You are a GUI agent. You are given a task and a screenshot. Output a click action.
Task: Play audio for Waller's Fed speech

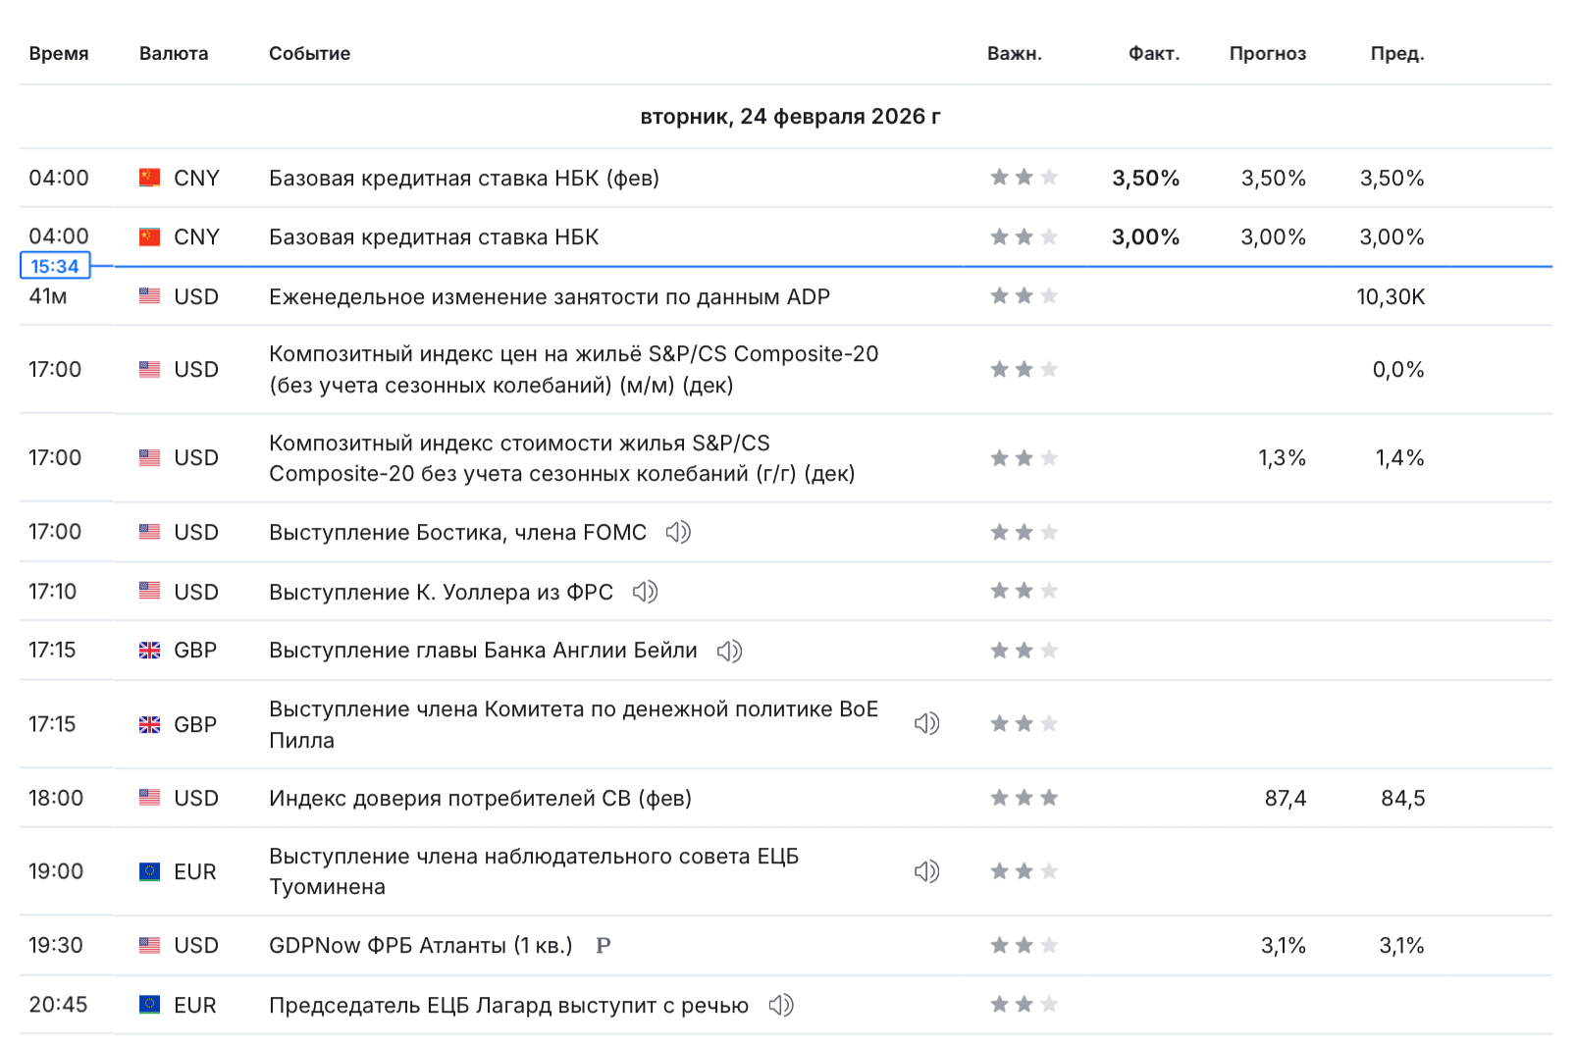click(x=645, y=592)
